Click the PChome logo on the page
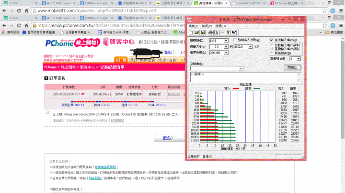Viewport: 345px width, 193px height. pos(59,43)
